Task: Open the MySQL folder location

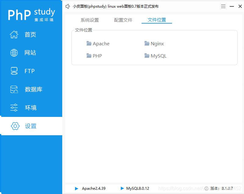Action: click(155, 56)
